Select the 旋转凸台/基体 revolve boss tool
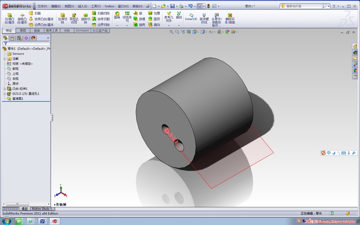This screenshot has width=360, height=225. point(22,18)
